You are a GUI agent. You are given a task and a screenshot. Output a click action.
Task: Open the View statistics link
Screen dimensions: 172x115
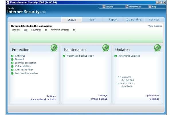[155, 26]
